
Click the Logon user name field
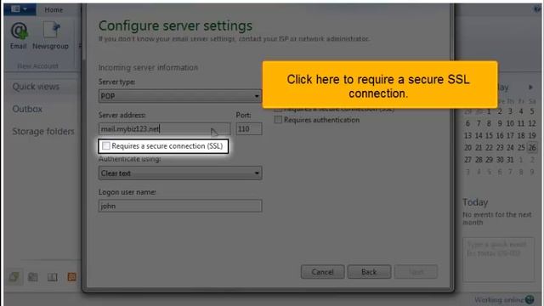[x=180, y=206]
